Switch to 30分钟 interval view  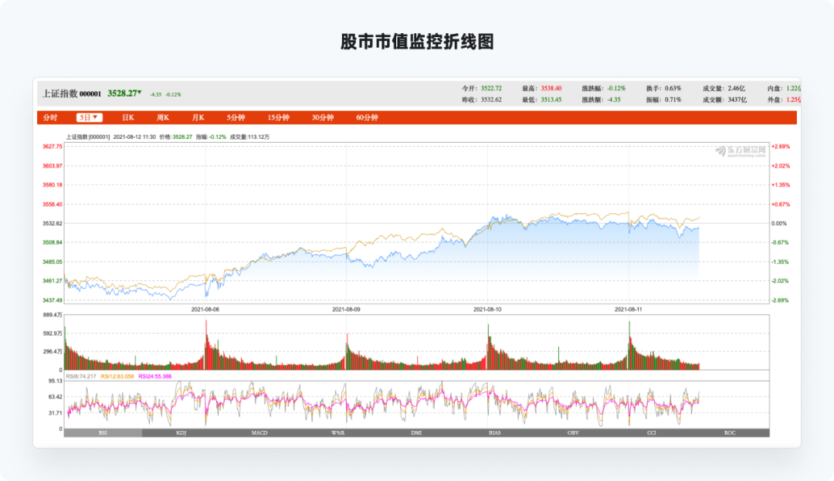tap(323, 117)
